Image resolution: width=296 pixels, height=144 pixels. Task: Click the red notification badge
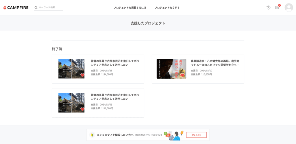tap(280, 5)
